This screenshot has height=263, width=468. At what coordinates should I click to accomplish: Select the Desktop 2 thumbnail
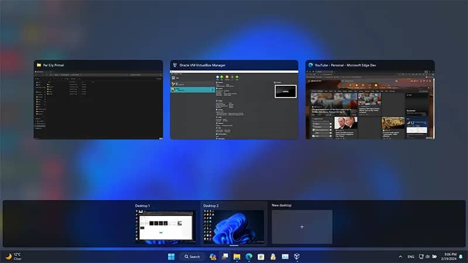(x=233, y=227)
